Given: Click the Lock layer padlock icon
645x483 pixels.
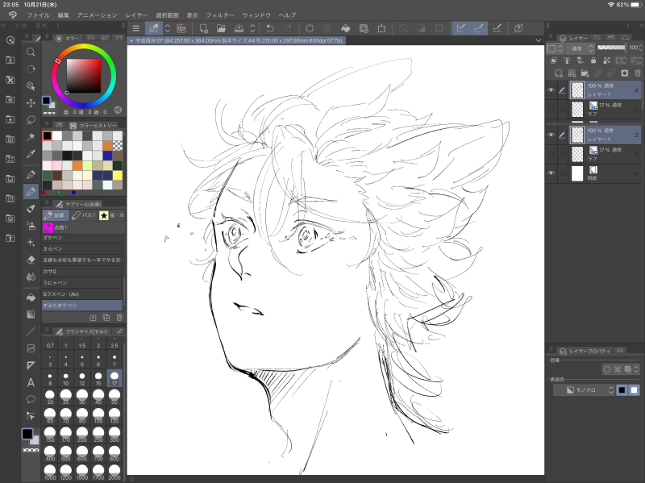Looking at the screenshot, I should pyautogui.click(x=593, y=60).
